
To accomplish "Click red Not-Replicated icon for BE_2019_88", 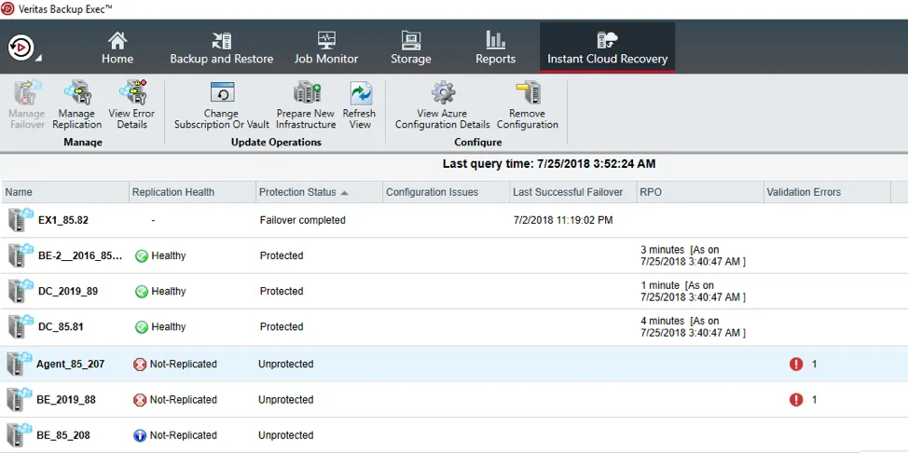I will click(140, 400).
